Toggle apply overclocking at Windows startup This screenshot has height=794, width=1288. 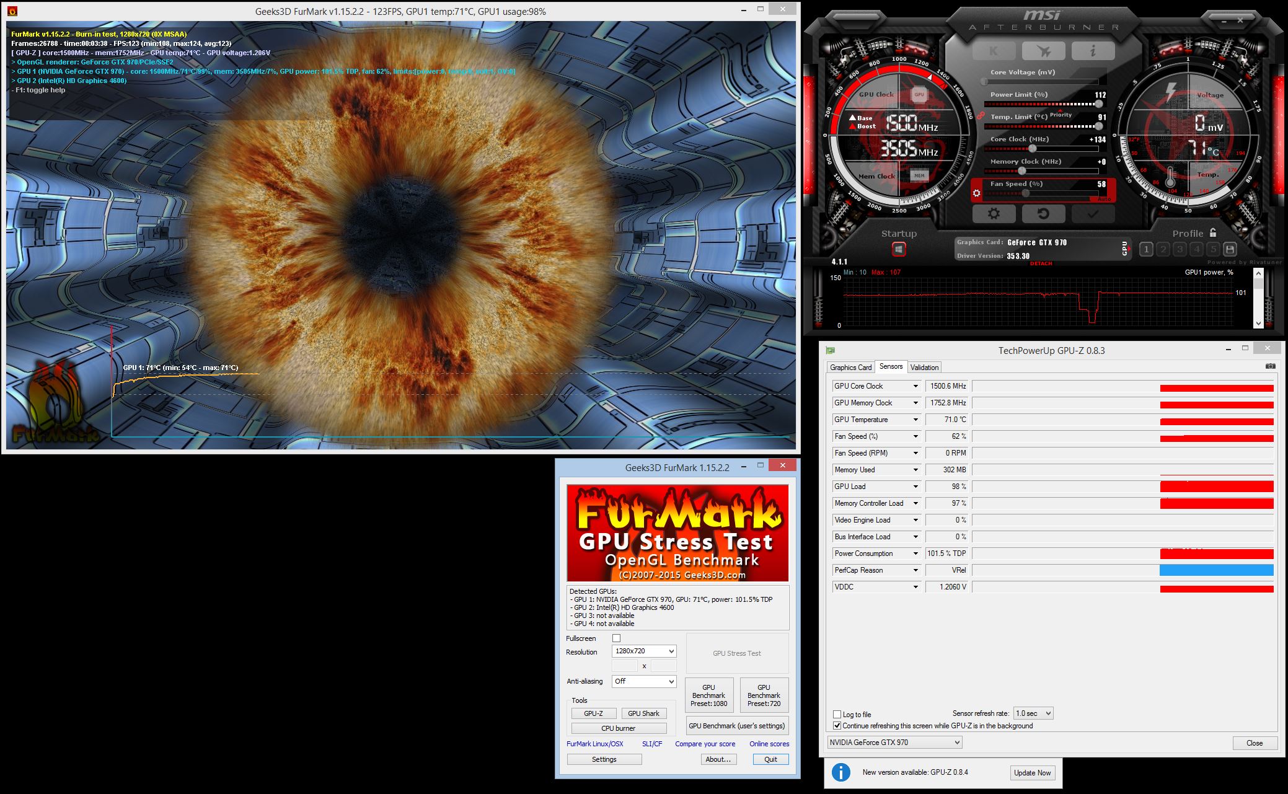[x=899, y=249]
